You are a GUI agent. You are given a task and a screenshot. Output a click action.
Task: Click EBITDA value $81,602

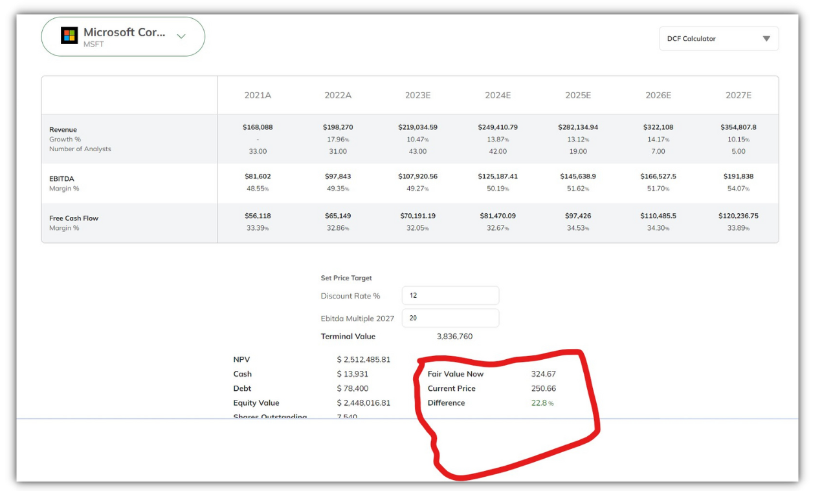(258, 176)
